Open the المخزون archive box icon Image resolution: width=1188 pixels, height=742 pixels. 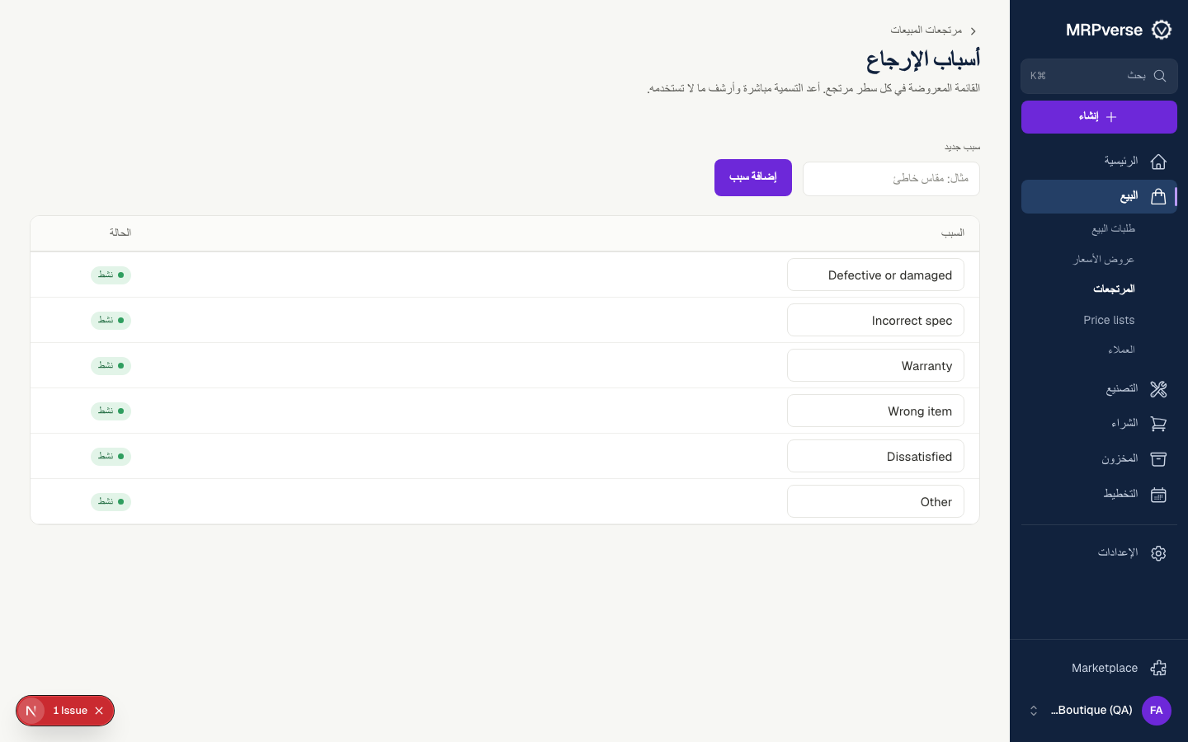[x=1158, y=459]
